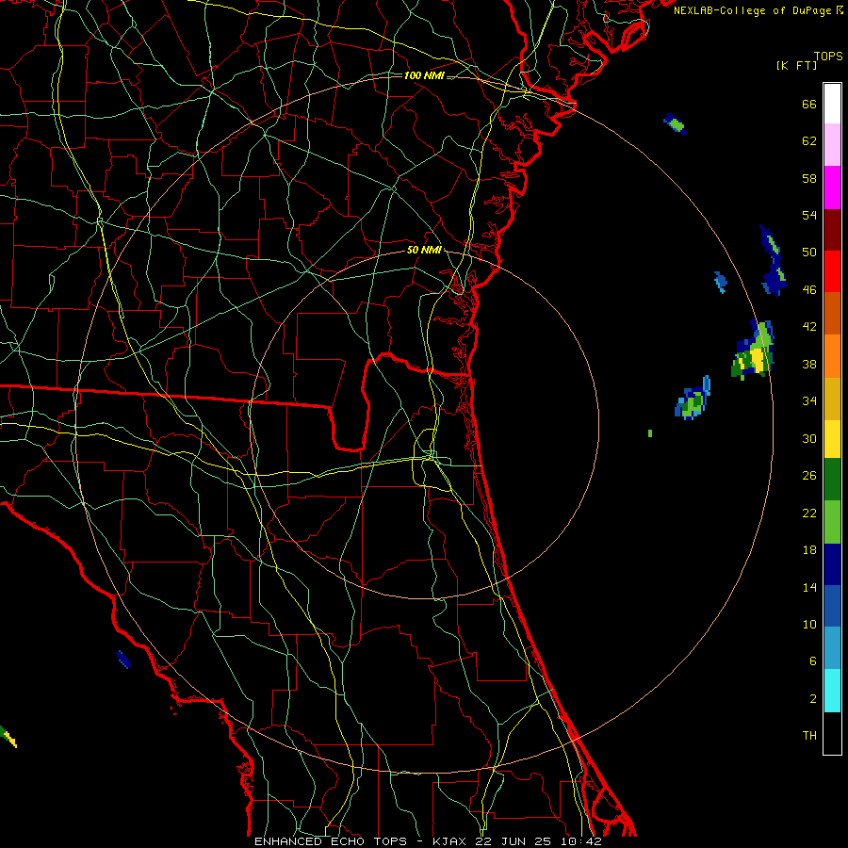Image resolution: width=848 pixels, height=848 pixels.
Task: Click the 50 NMI range ring label
Action: click(424, 250)
